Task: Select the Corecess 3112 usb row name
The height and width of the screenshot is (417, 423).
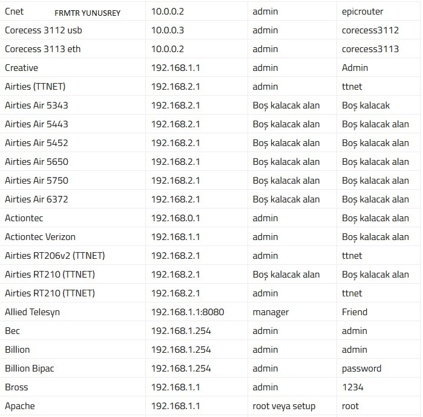Action: (44, 30)
